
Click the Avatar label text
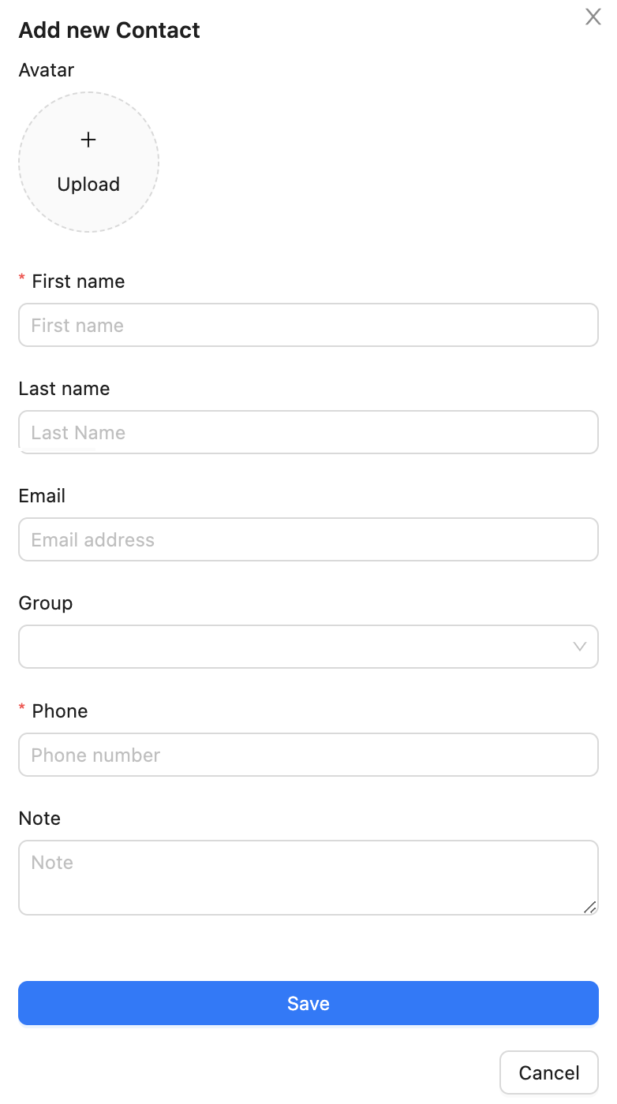coord(46,70)
